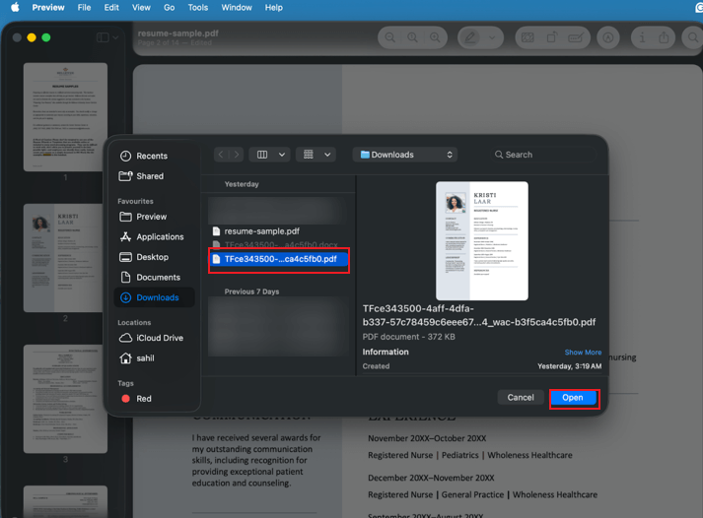Click the Yesterday group header
This screenshot has height=518, width=703.
(x=242, y=184)
